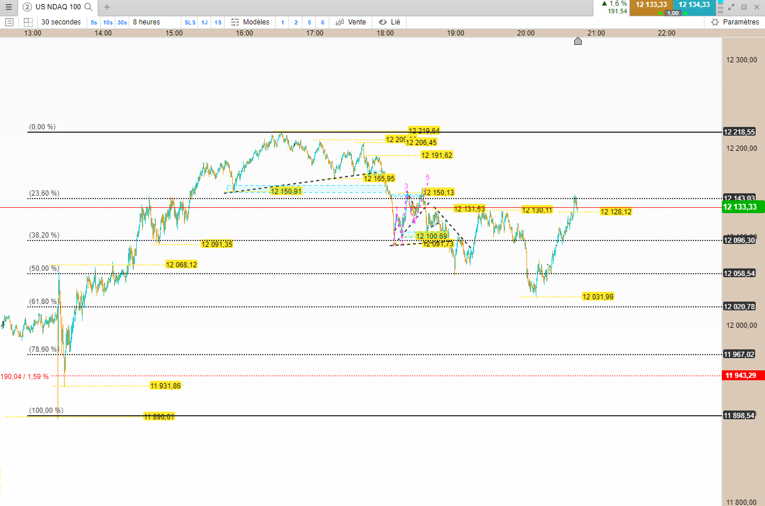Select the 100,00 % Fibonacci level label
Viewport: 765px width, 506px height.
(x=47, y=411)
